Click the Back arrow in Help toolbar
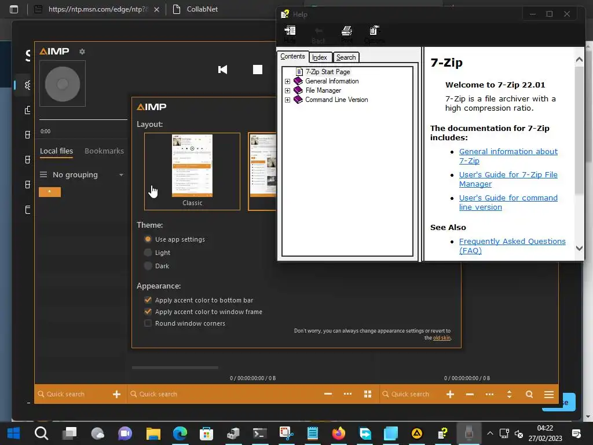The height and width of the screenshot is (445, 593). click(319, 34)
